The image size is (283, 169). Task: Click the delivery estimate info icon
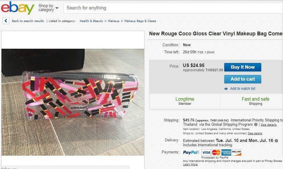(x=276, y=140)
